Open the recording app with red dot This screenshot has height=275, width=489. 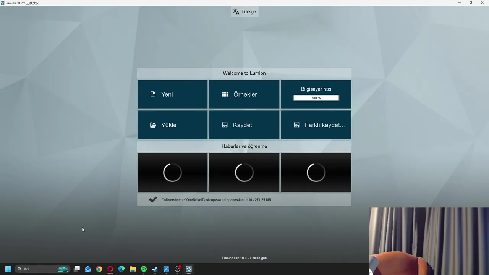tap(178, 269)
